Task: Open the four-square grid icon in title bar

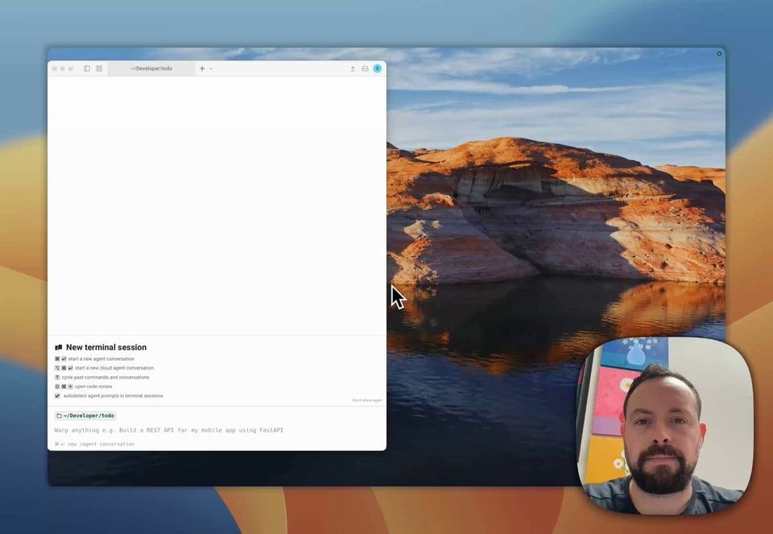Action: pos(99,68)
